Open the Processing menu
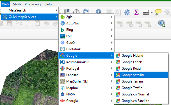The height and width of the screenshot is (105, 171). tap(33, 4)
